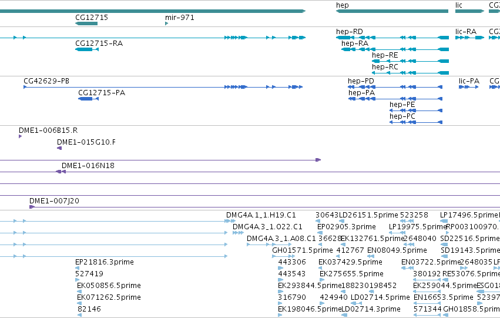Viewport: 500px width, 318px height.
Task: Select EST LP19975.5prime
Action: [417, 227]
